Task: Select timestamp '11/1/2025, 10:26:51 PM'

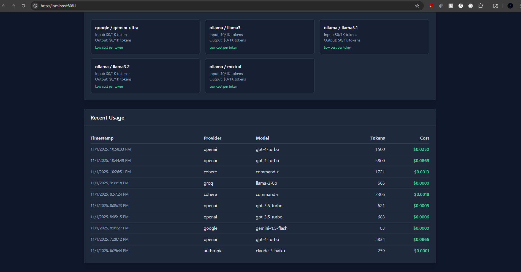Action: coord(111,172)
